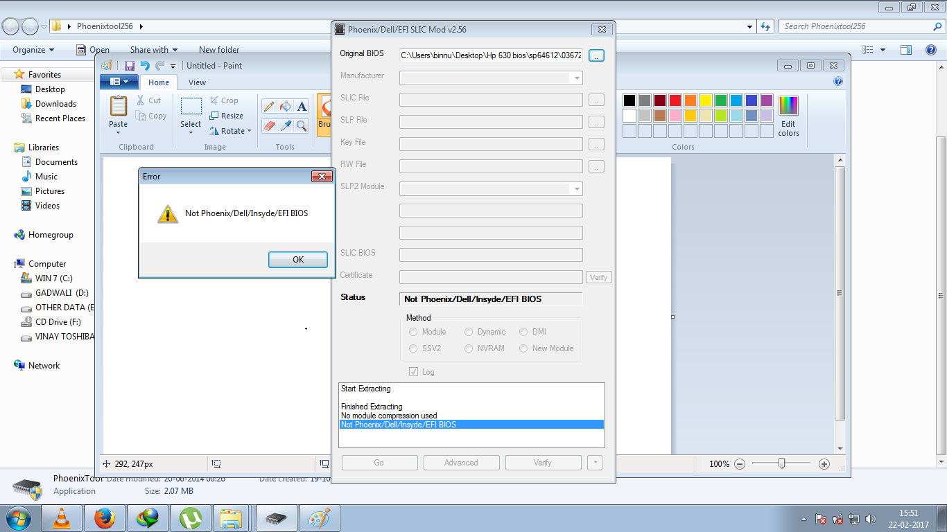Open the Manufacturer dropdown in SLIC Mod
Viewport: 947px width, 532px height.
click(577, 78)
